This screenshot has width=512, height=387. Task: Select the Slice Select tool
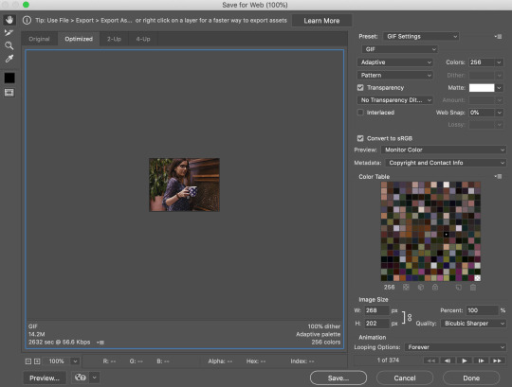9,32
